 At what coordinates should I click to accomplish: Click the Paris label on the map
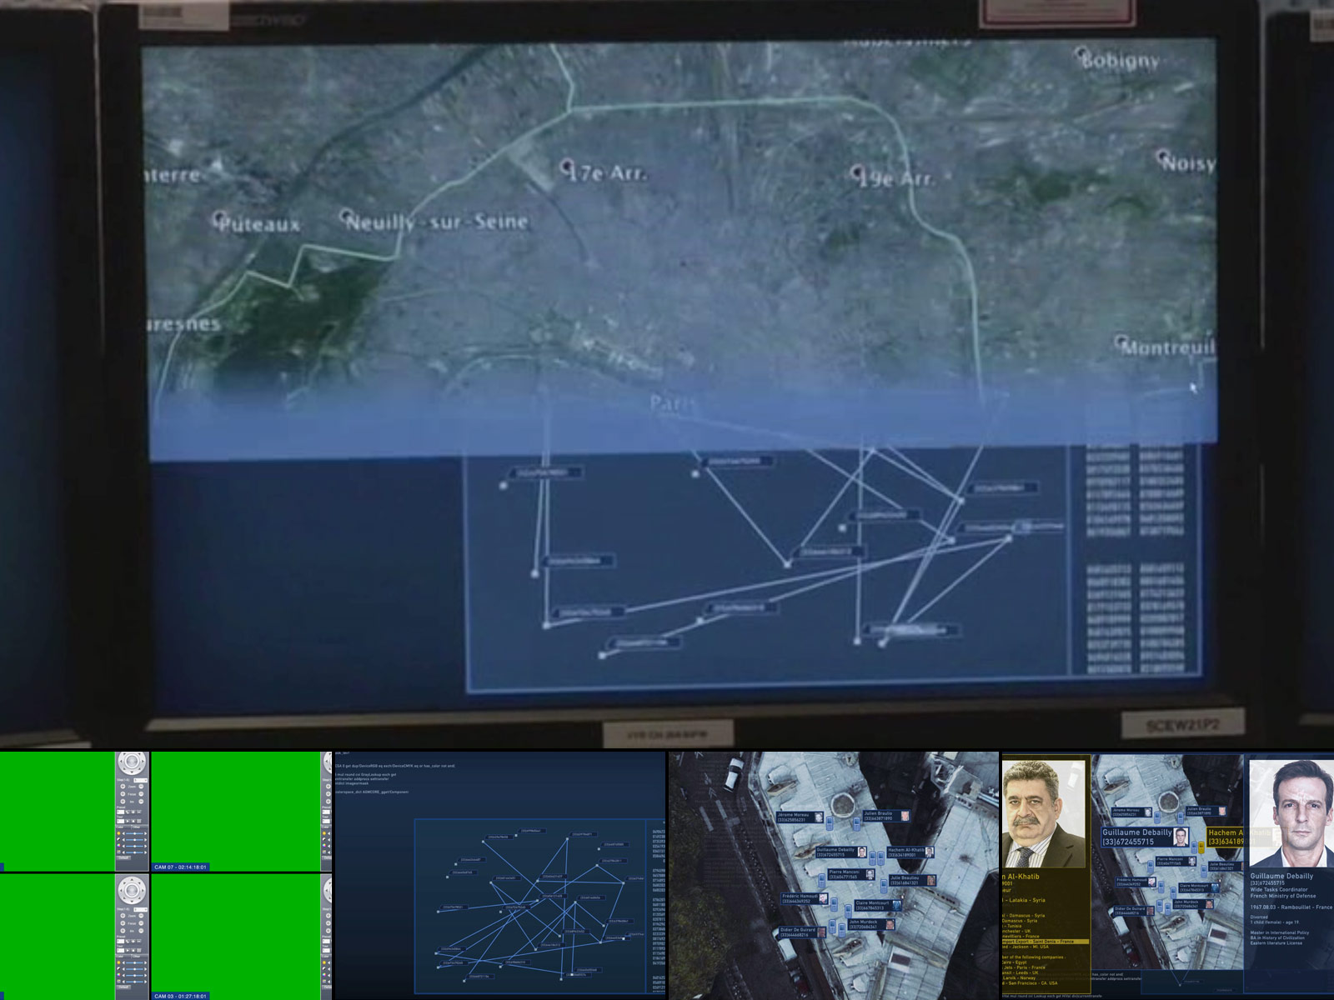pyautogui.click(x=672, y=403)
